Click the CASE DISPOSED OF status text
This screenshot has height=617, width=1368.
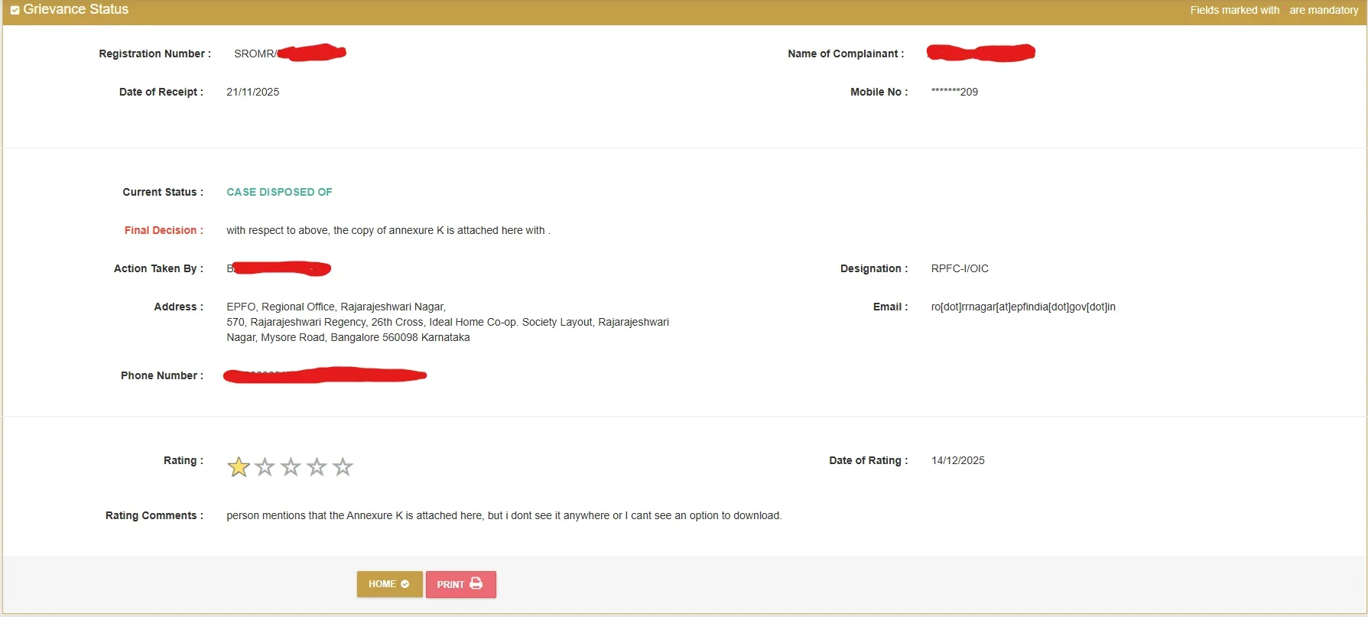point(279,192)
